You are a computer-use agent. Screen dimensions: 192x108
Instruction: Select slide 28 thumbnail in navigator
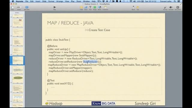click(18, 32)
